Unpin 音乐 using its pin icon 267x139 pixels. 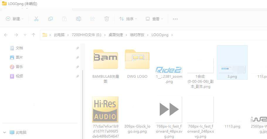click(x=77, y=67)
